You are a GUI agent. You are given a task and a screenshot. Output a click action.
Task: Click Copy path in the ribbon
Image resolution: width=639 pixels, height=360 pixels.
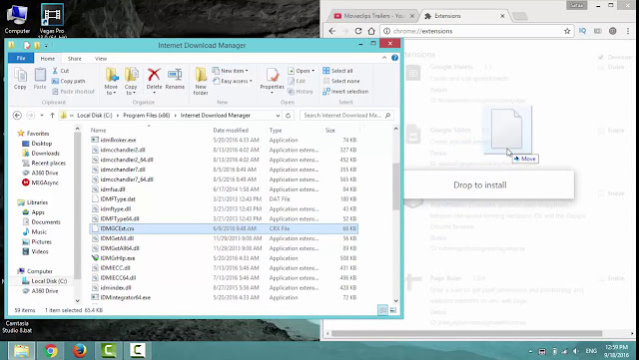(69, 81)
